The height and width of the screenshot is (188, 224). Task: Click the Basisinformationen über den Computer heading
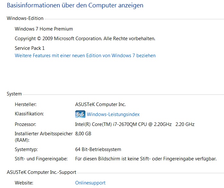(x=75, y=5)
